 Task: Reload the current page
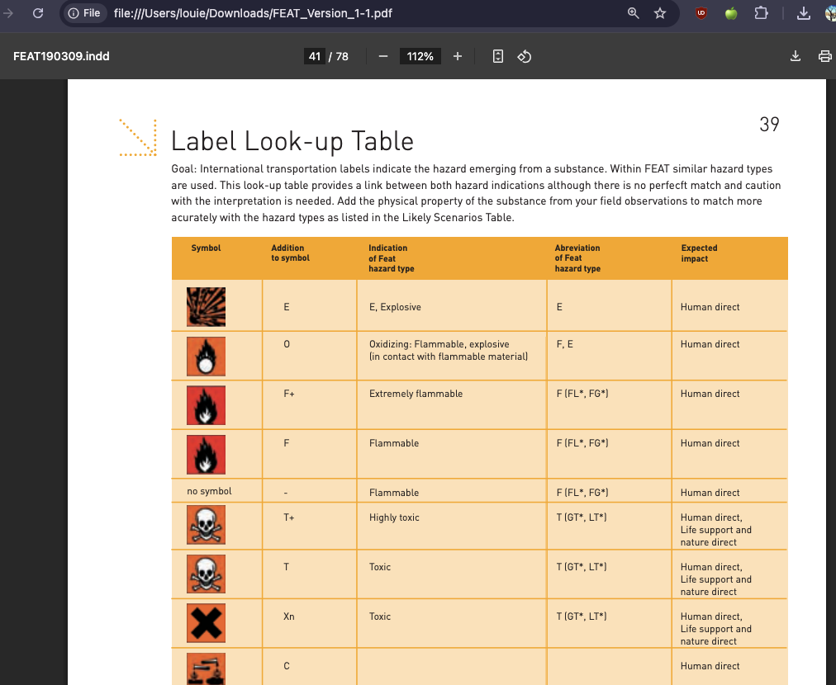click(37, 13)
